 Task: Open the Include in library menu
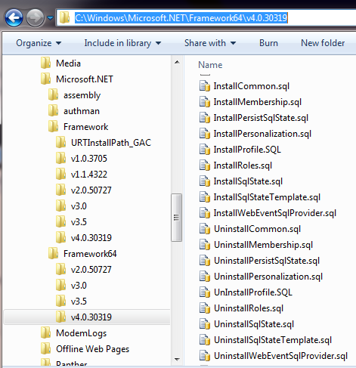pos(122,43)
